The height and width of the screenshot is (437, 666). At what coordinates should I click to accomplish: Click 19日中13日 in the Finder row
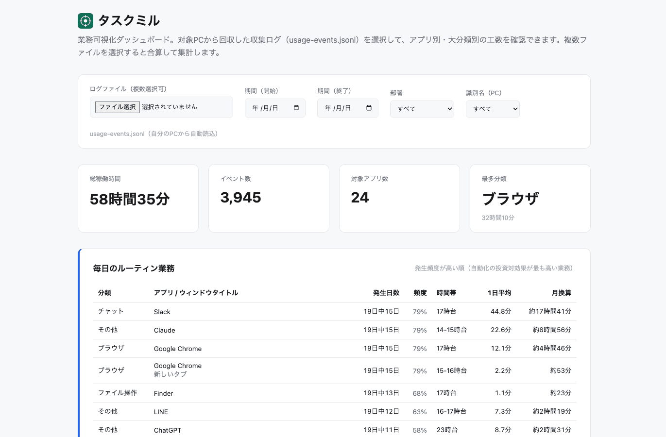pos(381,393)
